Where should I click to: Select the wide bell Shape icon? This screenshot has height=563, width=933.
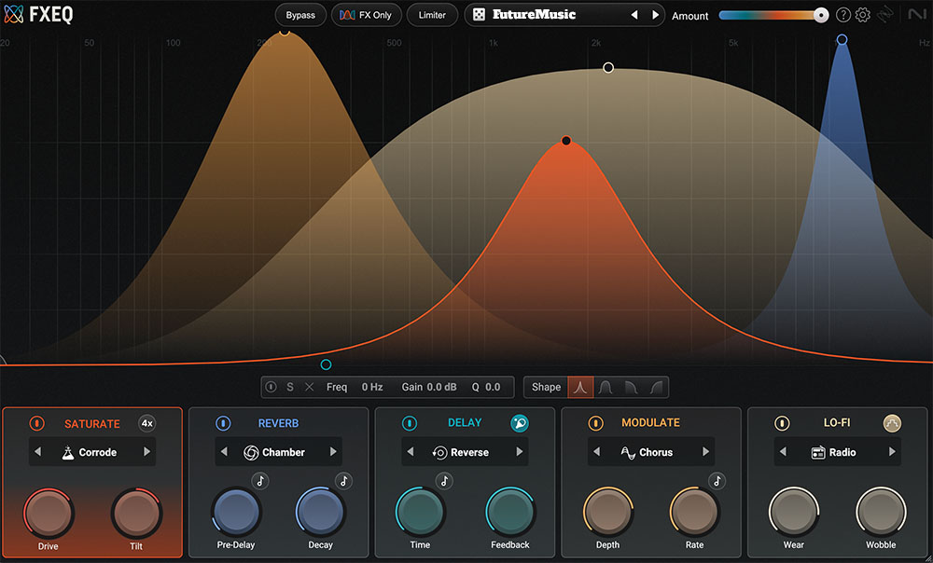pyautogui.click(x=605, y=387)
